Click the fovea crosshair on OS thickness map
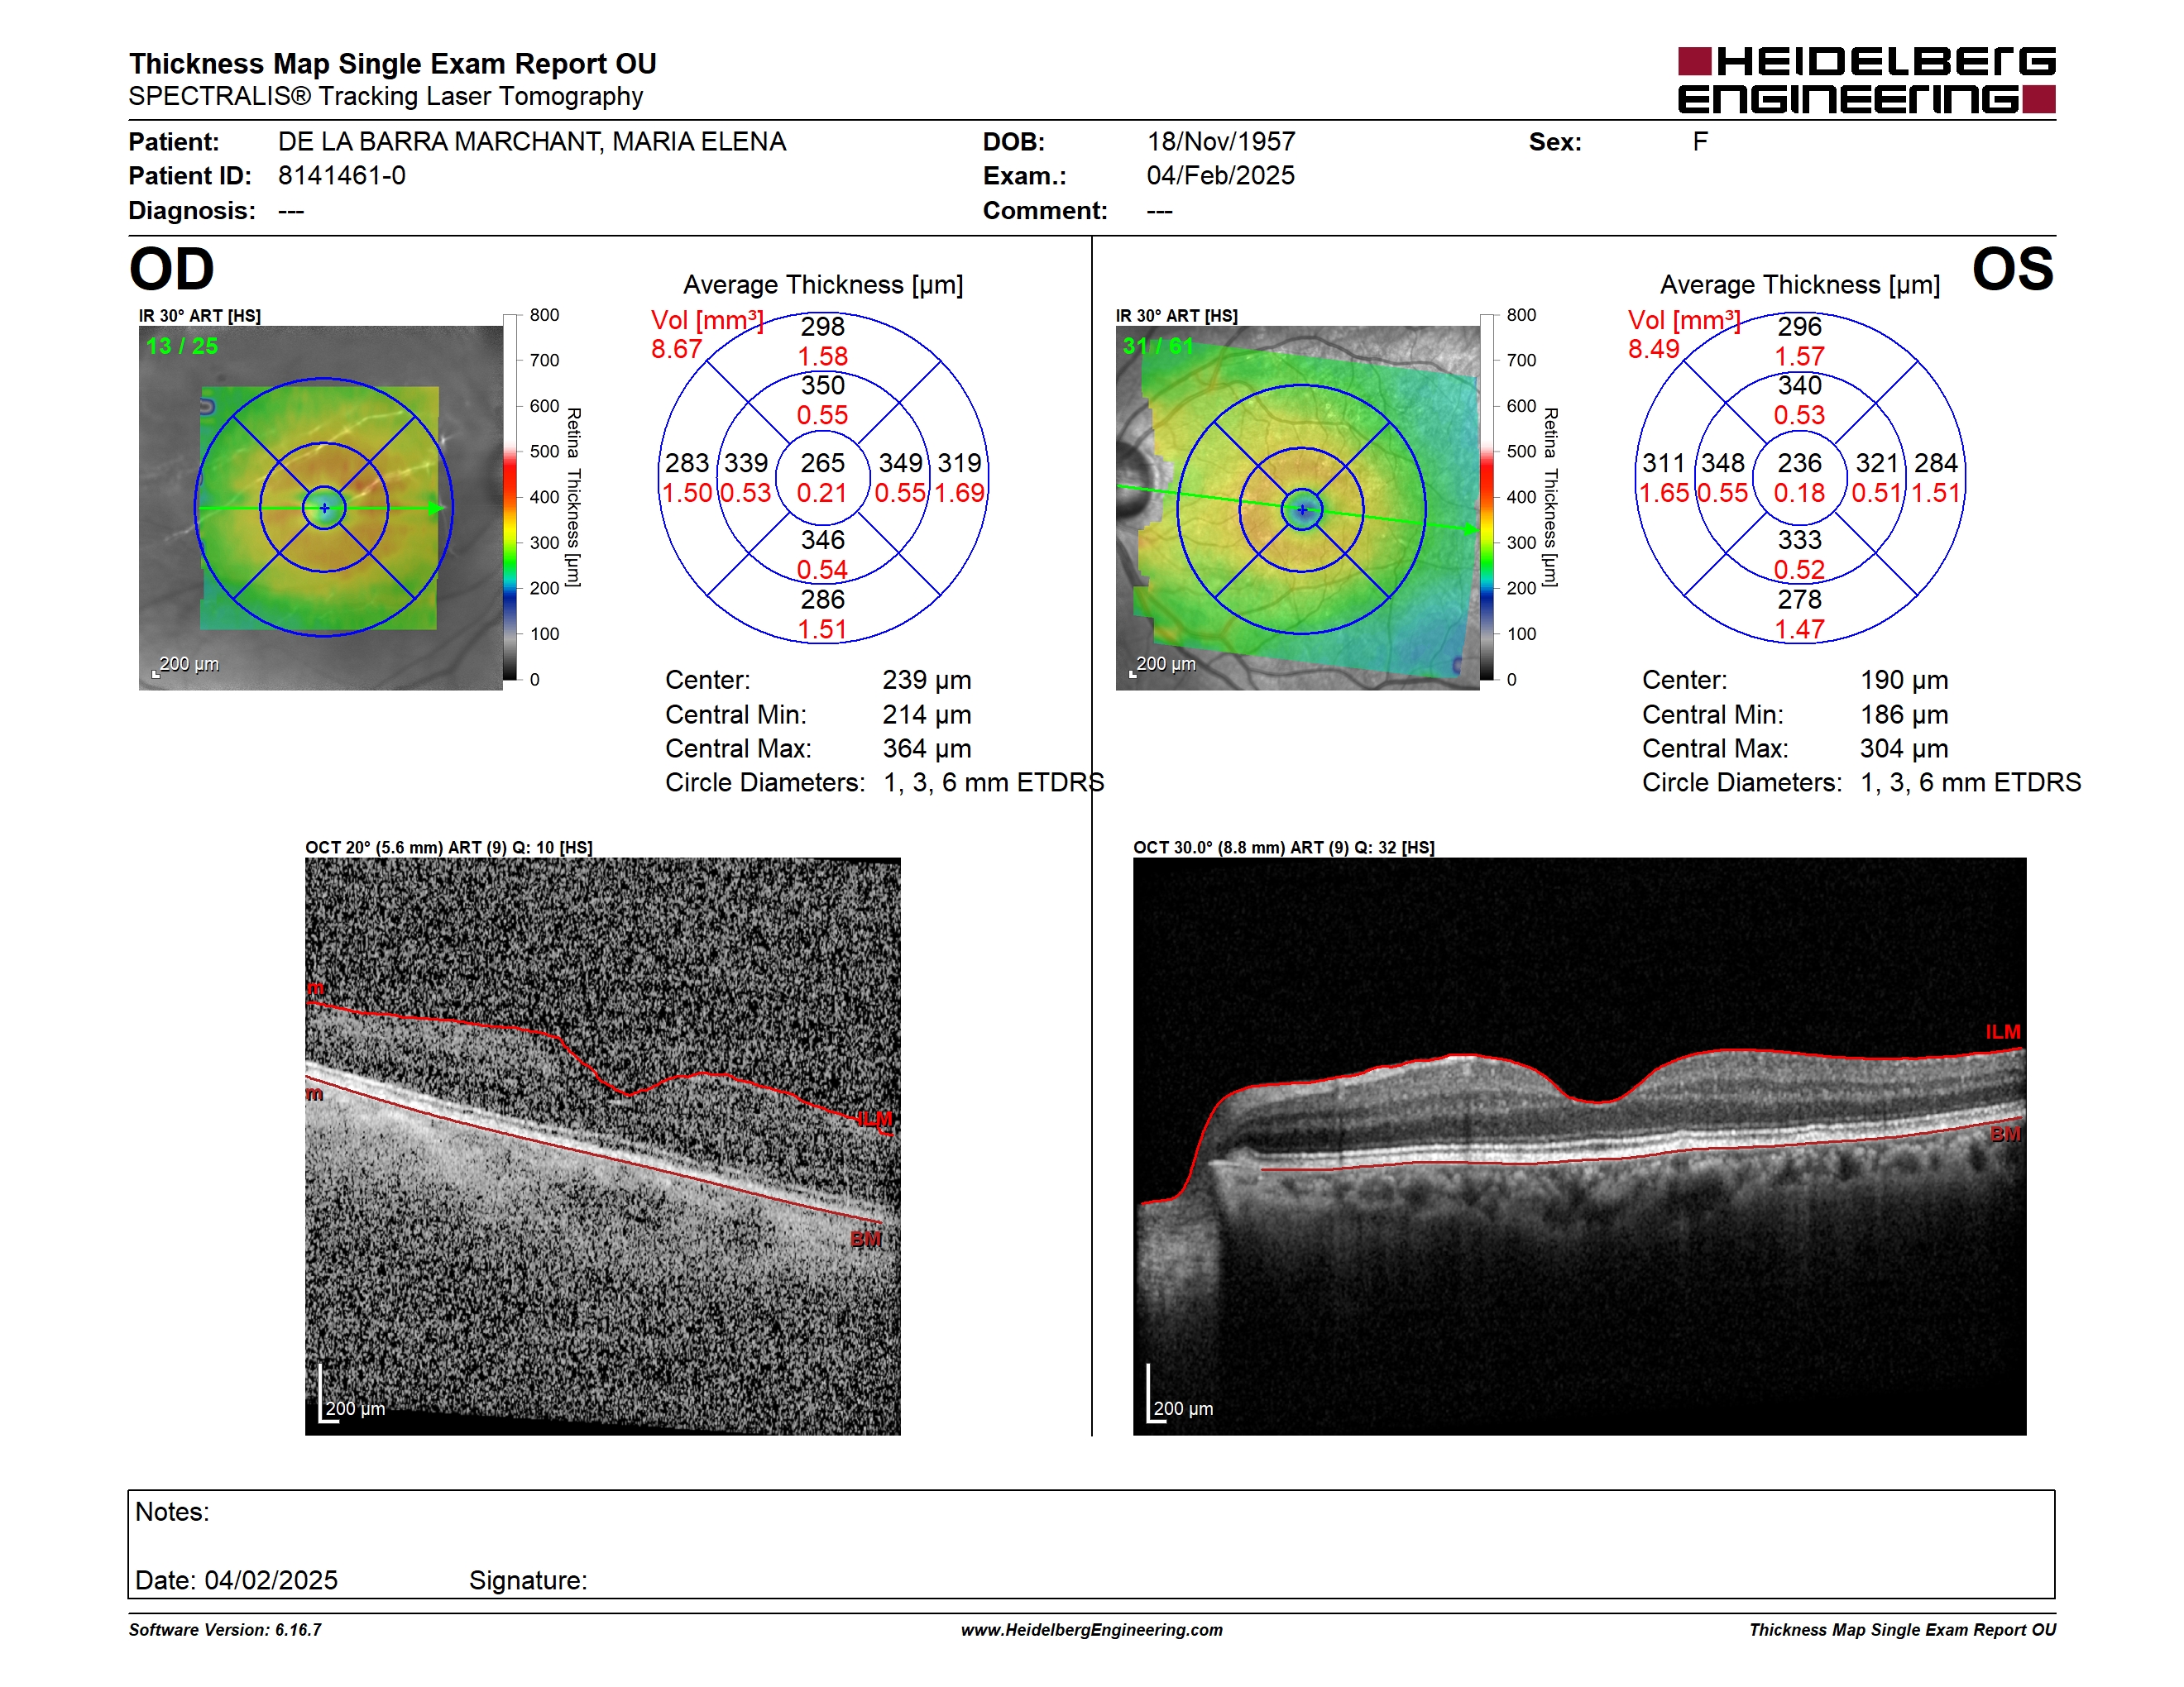Screen dimensions: 2184x1687 [x=1302, y=509]
